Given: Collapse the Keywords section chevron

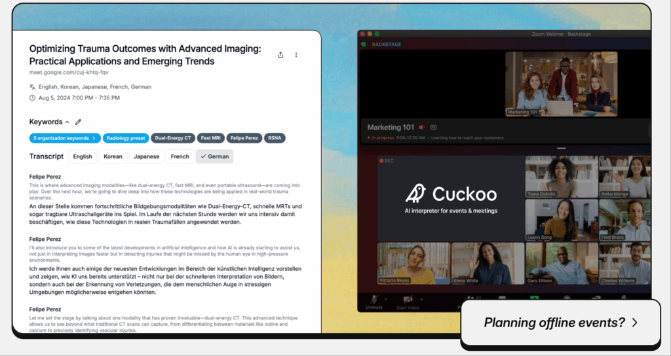Looking at the screenshot, I should click(67, 122).
